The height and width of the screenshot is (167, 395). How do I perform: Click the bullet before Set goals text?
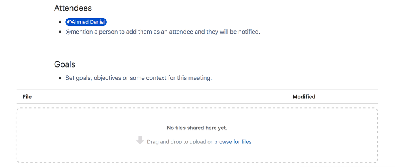pos(60,78)
